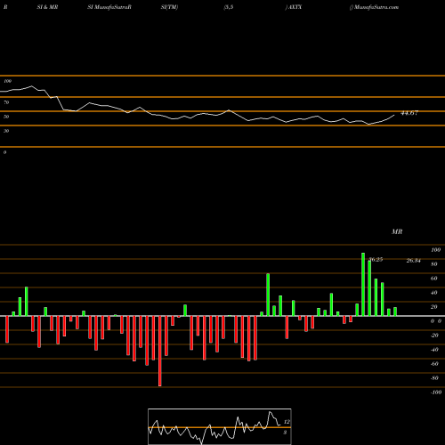The image size is (445, 445).
Task: Click the tallest green histogram bar
Action: pyautogui.click(x=363, y=284)
